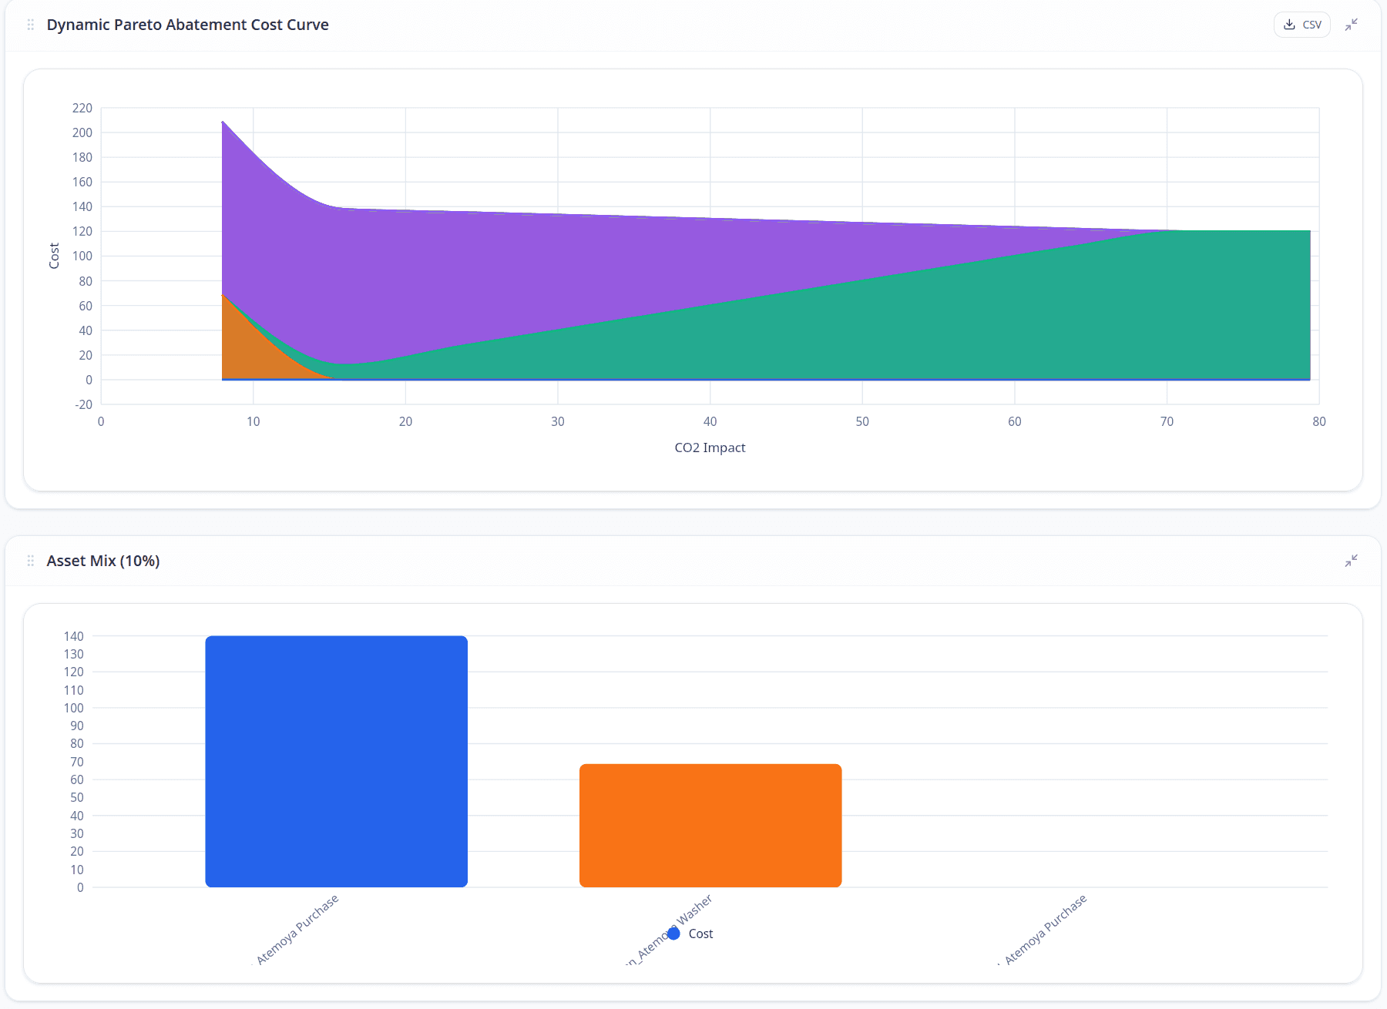Screen dimensions: 1387x1009
Task: Toggle the Cost series in bar chart legend
Action: pyautogui.click(x=700, y=934)
